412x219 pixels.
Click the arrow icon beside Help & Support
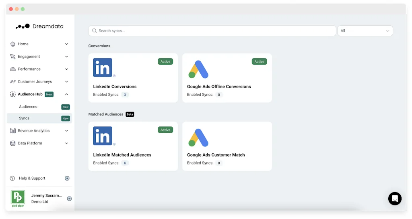tap(67, 178)
